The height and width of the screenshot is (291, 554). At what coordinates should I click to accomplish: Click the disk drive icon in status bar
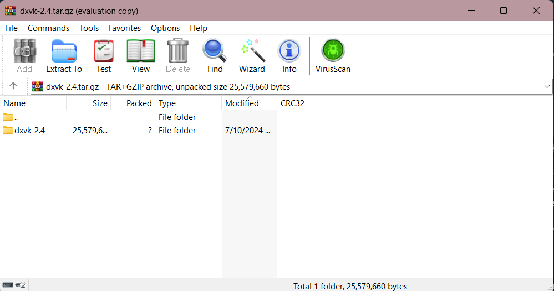pos(8,285)
